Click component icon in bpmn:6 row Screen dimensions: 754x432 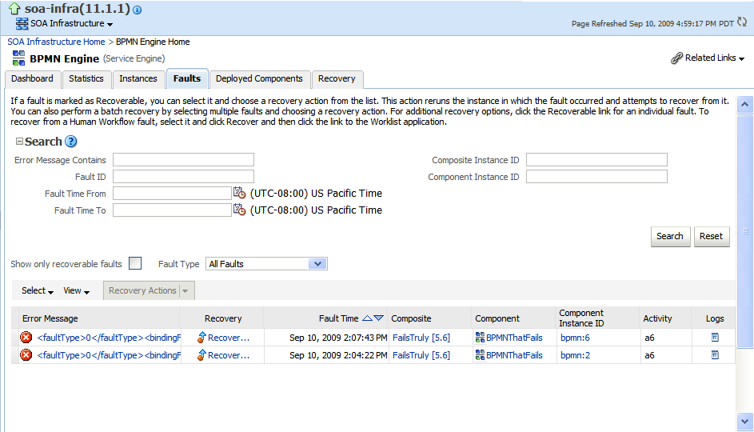click(480, 338)
